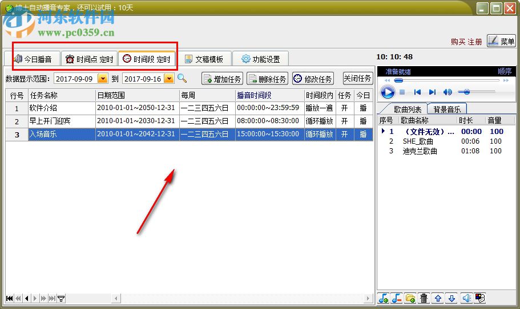Open the 文稿模板 tab
This screenshot has height=309, width=520.
coord(204,59)
